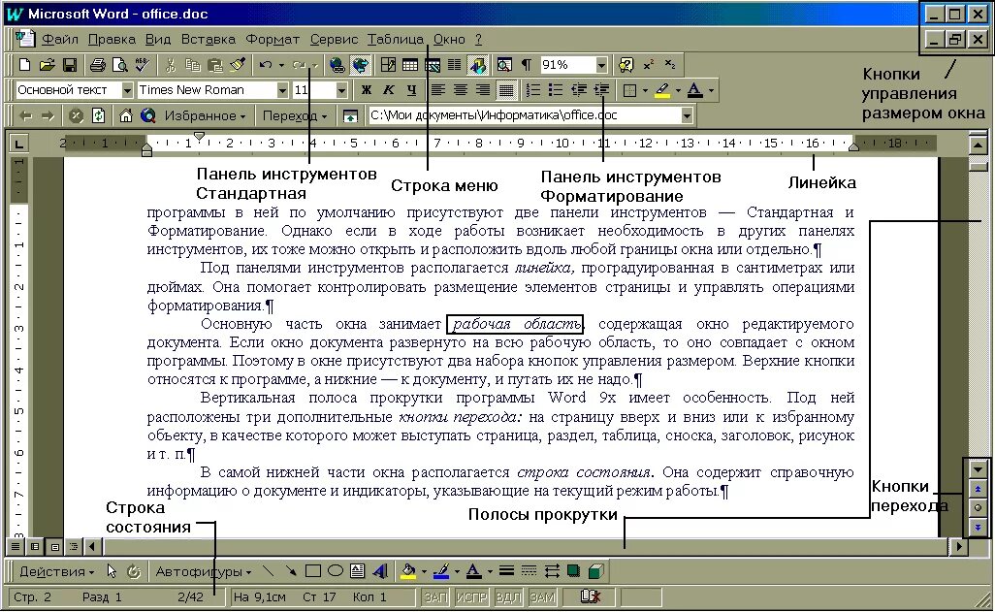This screenshot has height=612, width=995.
Task: Save the document with floppy icon
Action: click(69, 65)
